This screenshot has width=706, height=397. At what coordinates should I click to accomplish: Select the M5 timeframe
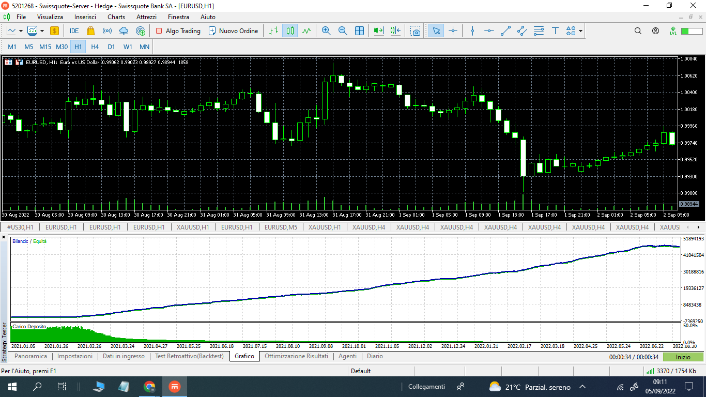(x=28, y=47)
